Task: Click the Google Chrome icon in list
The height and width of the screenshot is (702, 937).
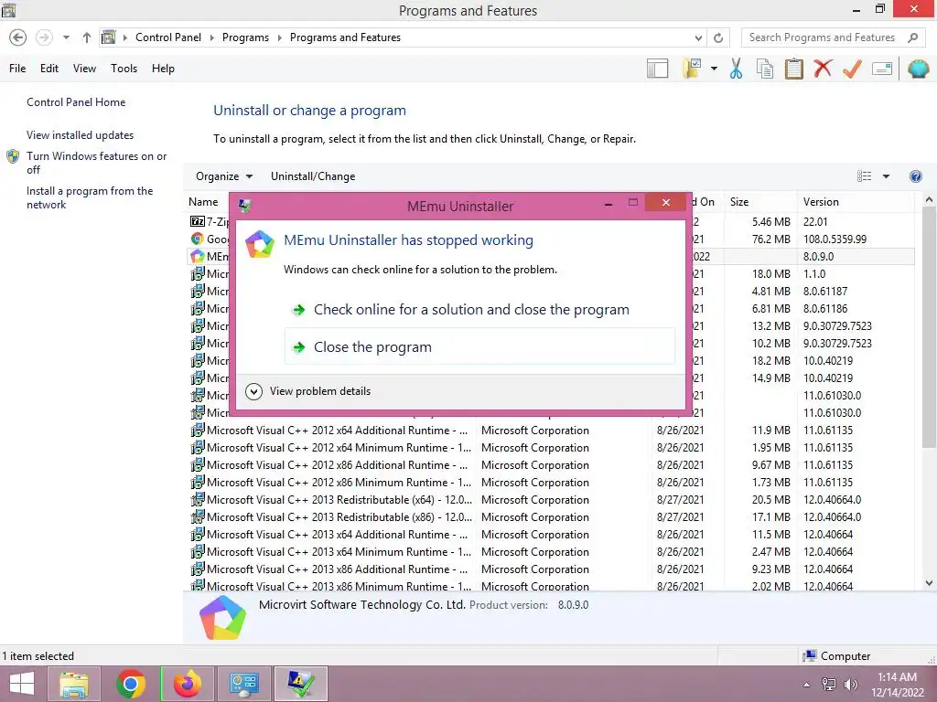Action: 198,239
